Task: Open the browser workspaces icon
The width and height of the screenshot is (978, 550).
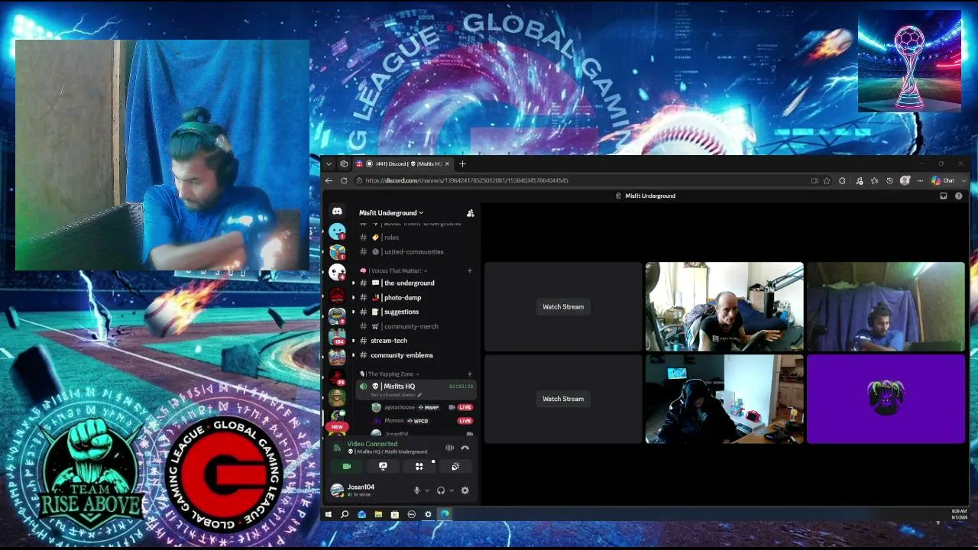Action: coord(344,164)
